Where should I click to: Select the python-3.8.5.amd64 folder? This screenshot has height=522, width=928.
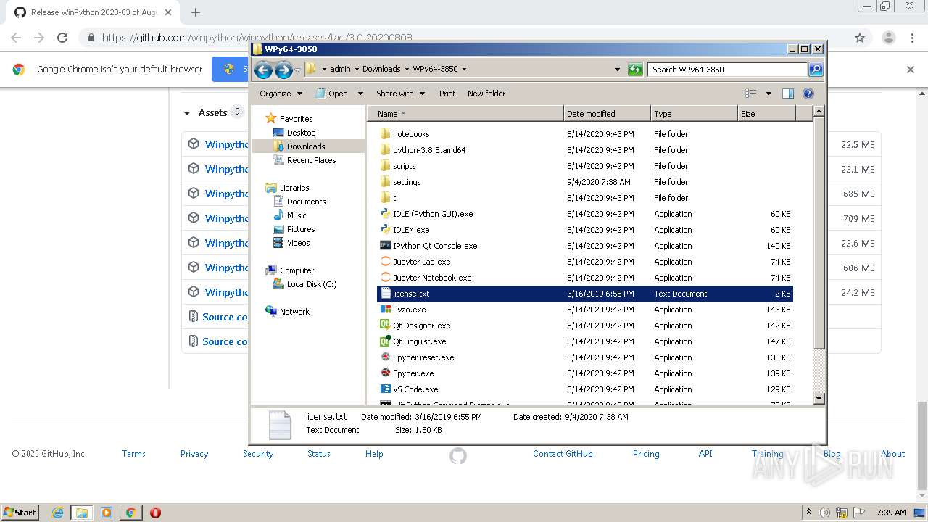point(429,150)
